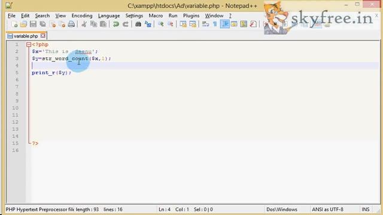This screenshot has height=215, width=383.
Task: Click the Notepad++ app icon in the title bar
Action: tap(9, 5)
